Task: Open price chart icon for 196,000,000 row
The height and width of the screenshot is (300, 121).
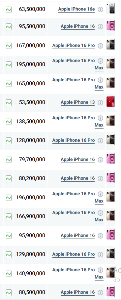Action: (9, 198)
